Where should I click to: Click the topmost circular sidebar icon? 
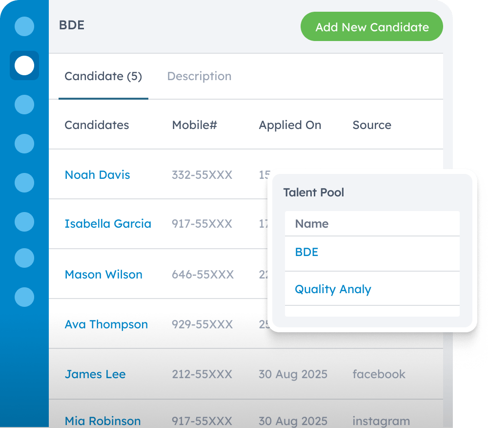point(24,26)
